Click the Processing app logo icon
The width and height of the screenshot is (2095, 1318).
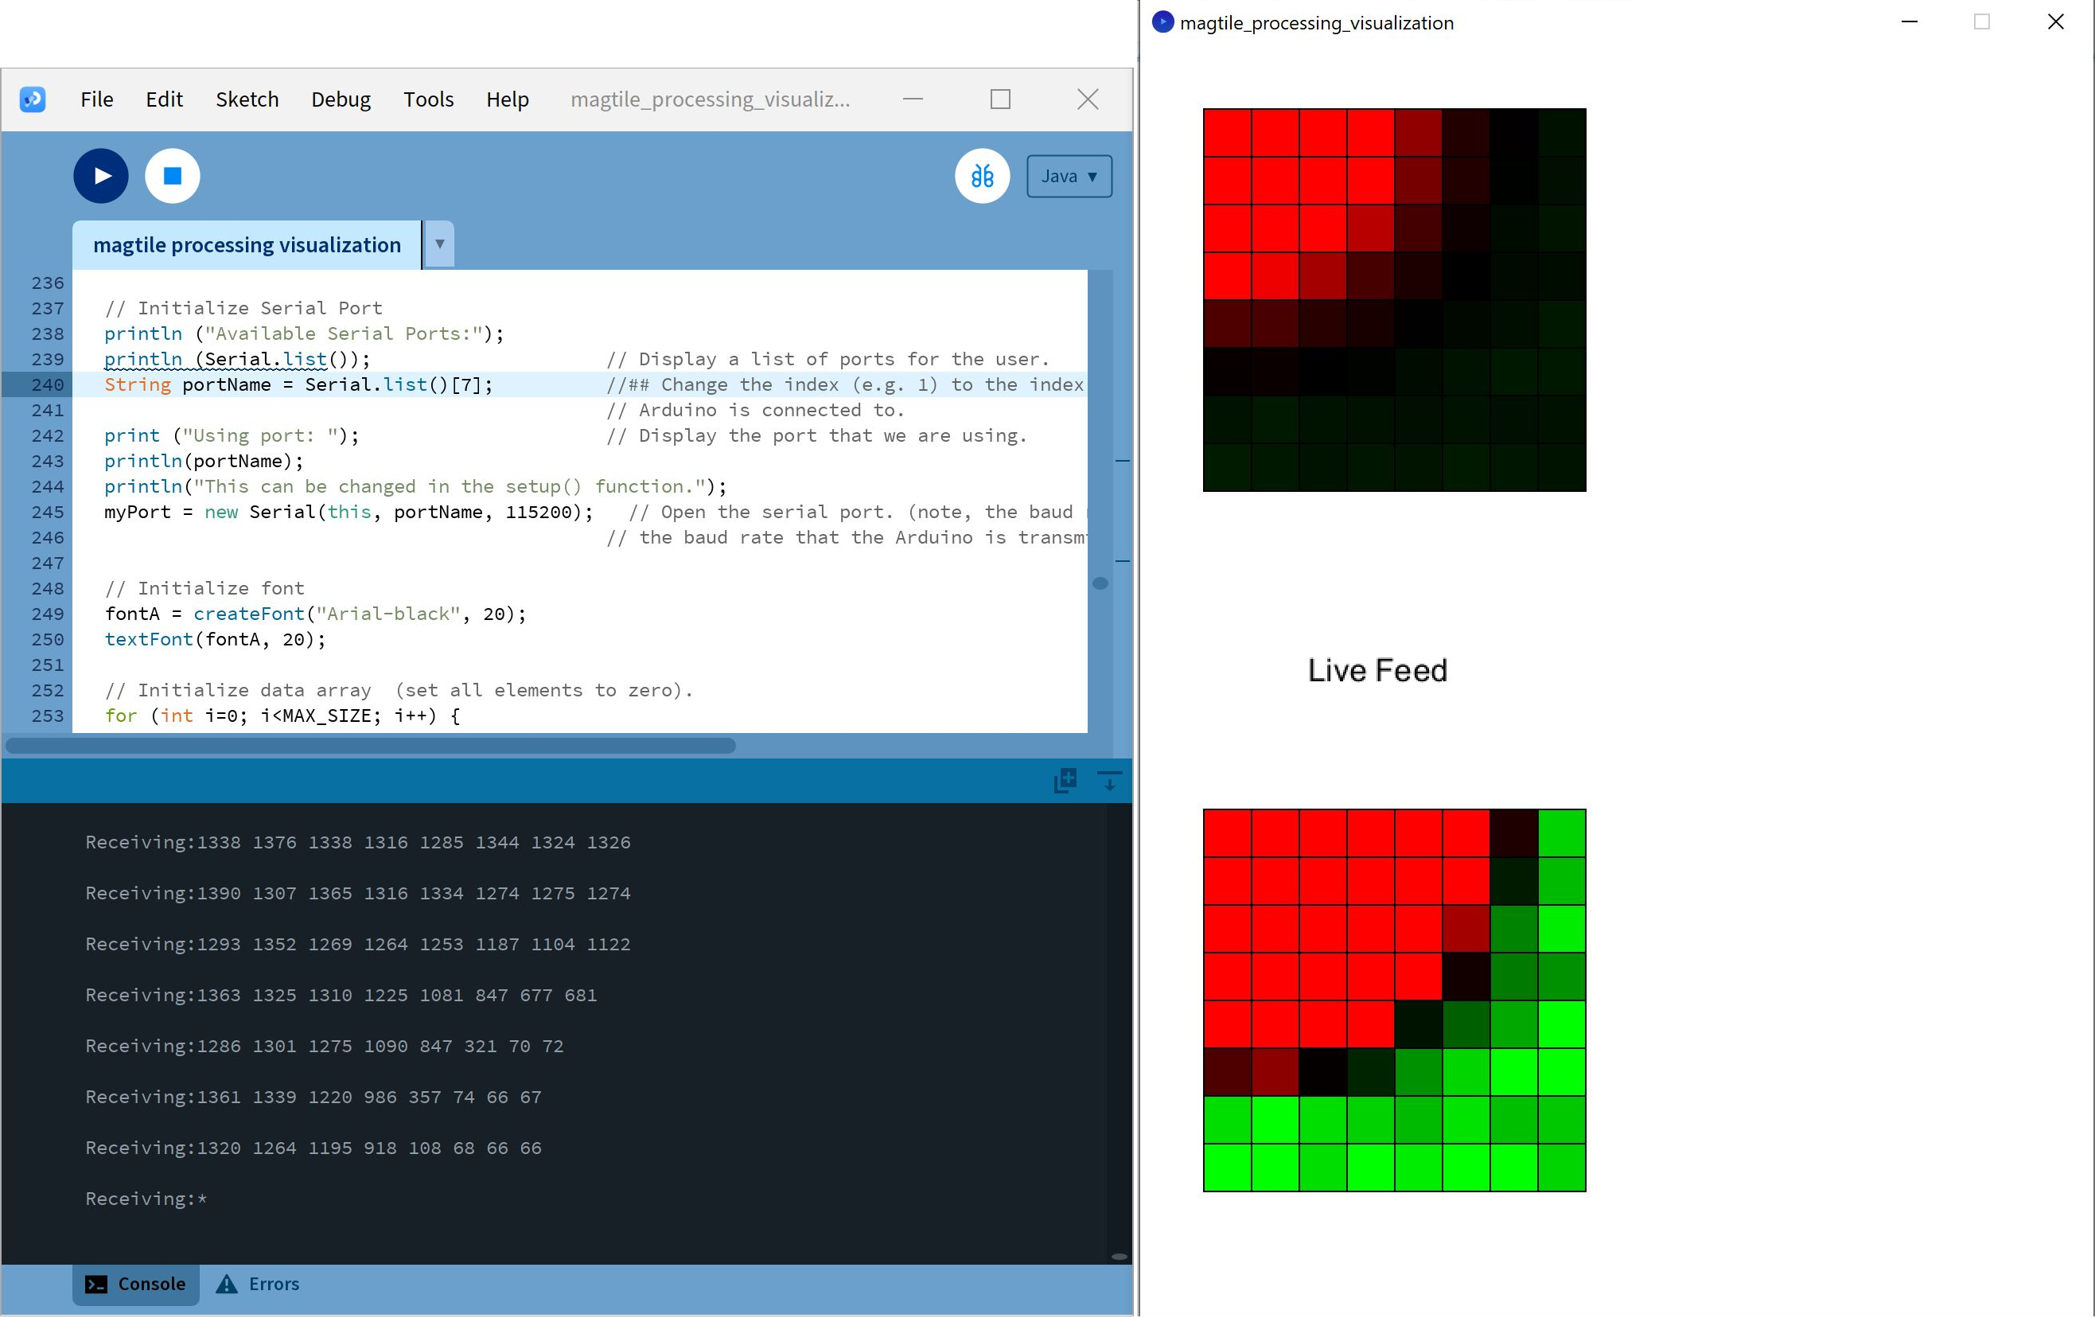point(33,99)
